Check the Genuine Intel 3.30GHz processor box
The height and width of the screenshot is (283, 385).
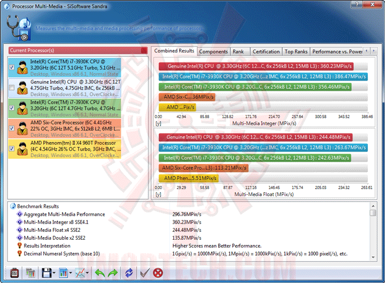pos(12,88)
